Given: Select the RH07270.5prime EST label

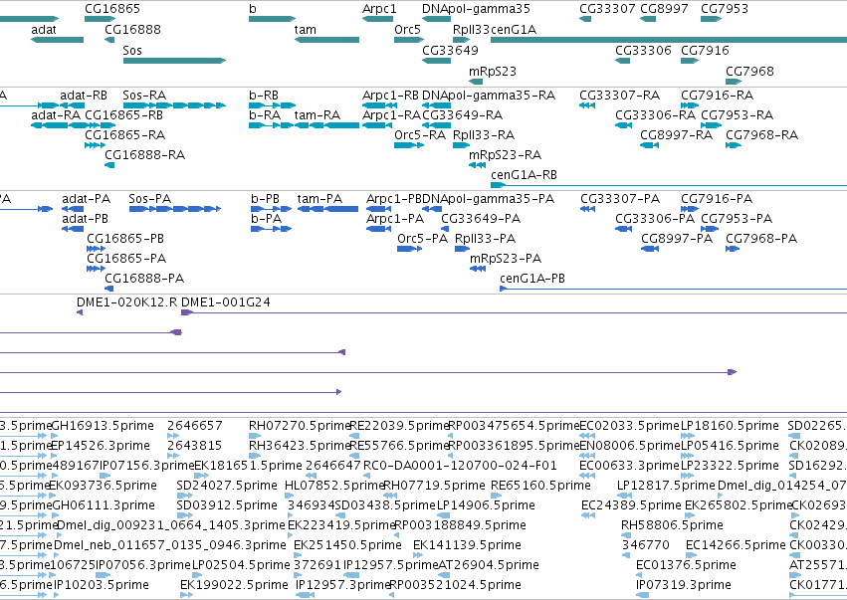Looking at the screenshot, I should point(300,426).
